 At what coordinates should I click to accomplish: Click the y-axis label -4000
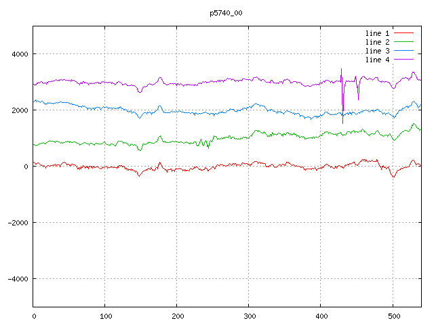pyautogui.click(x=18, y=279)
